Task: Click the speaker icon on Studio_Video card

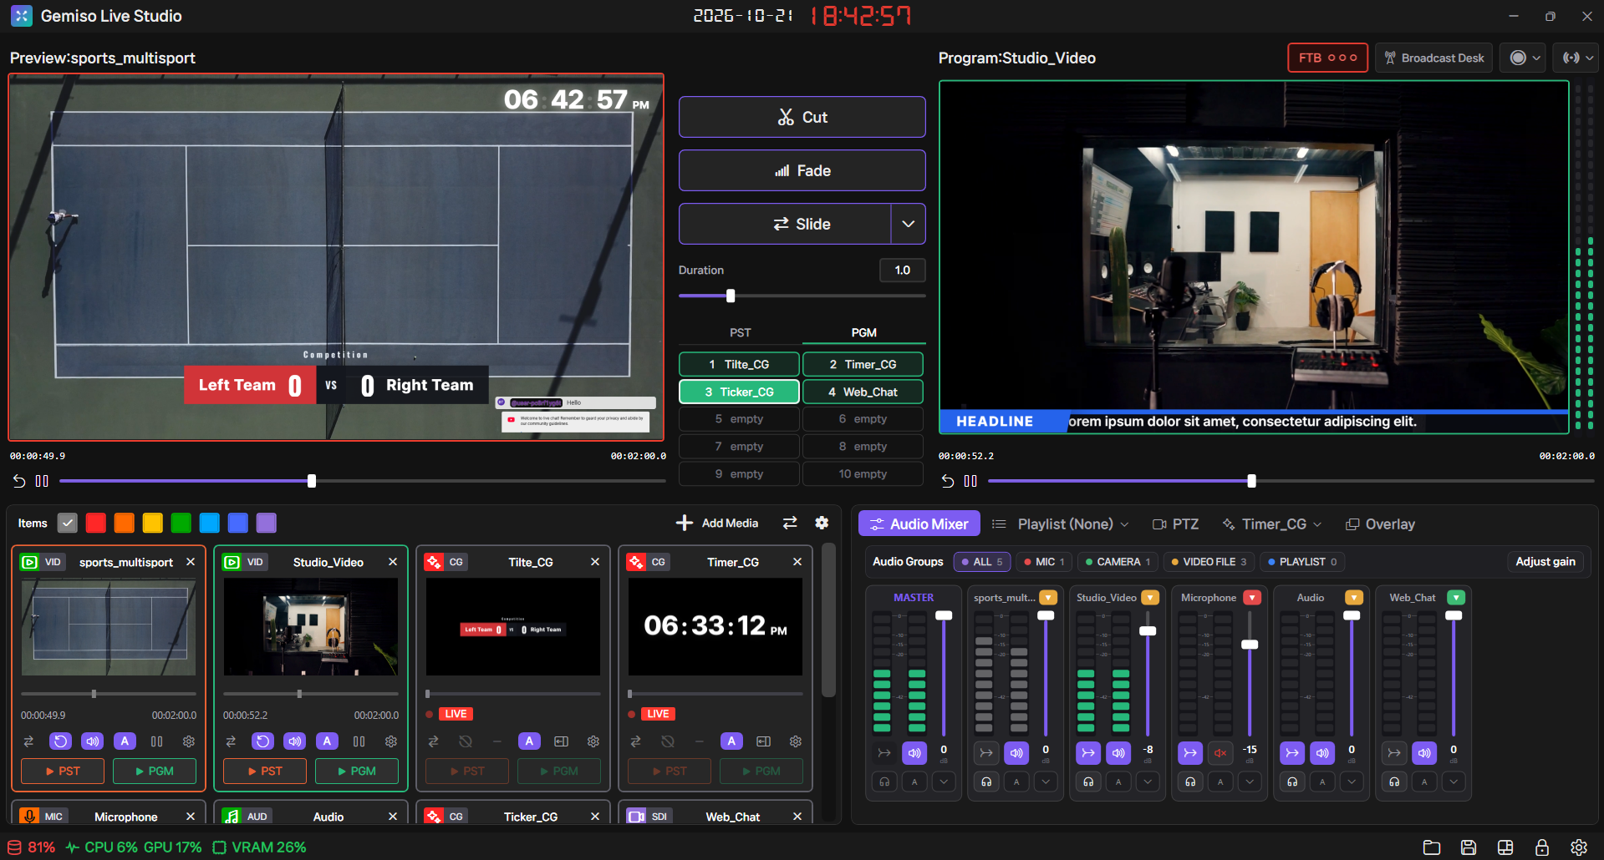Action: pos(294,741)
